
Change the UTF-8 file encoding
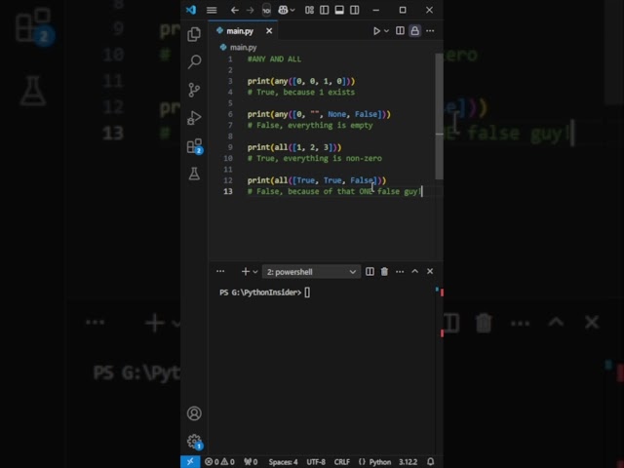(x=316, y=462)
